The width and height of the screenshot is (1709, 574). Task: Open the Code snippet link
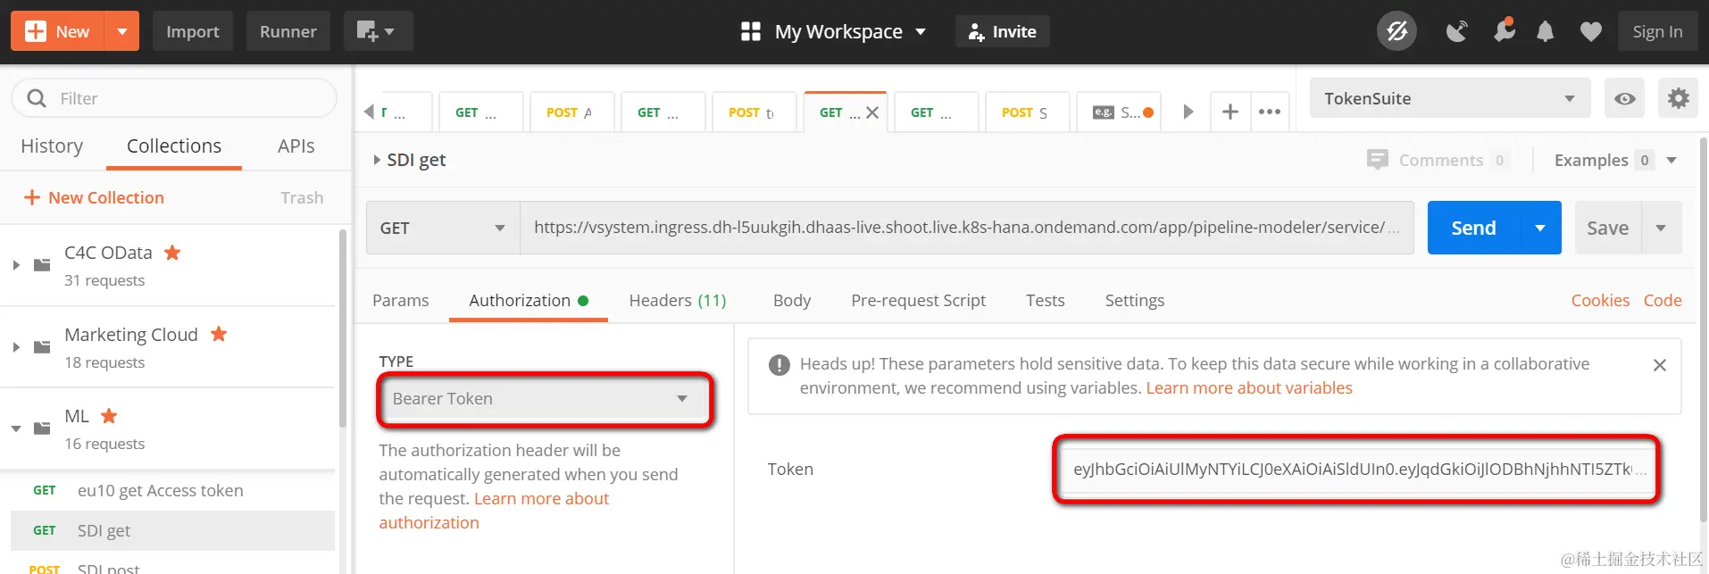(1663, 300)
